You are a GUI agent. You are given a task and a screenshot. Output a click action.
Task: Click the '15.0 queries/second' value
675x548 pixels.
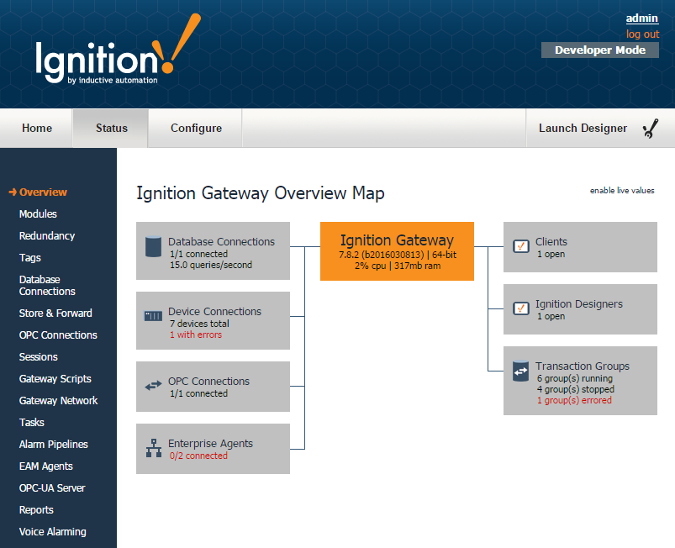click(x=211, y=265)
